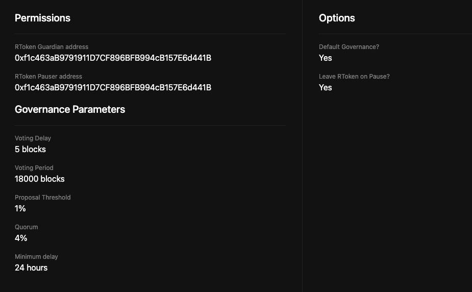This screenshot has width=472, height=292.
Task: Click the Voting Delay label
Action: point(33,138)
